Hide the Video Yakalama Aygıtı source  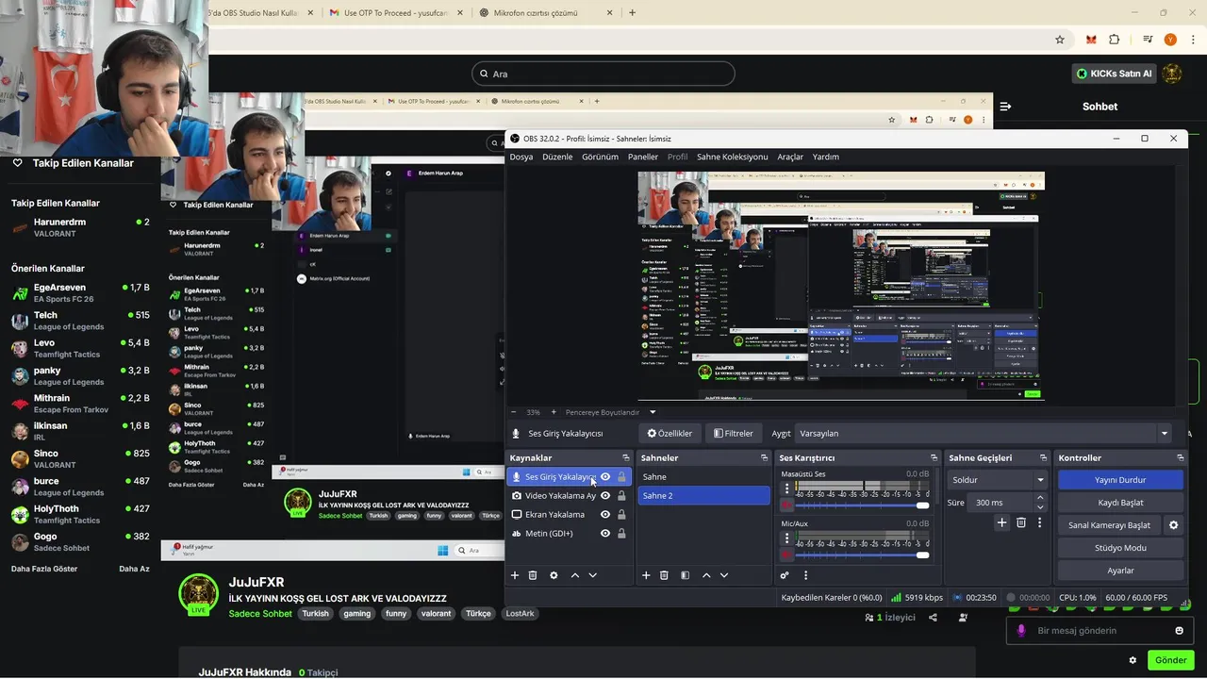605,496
